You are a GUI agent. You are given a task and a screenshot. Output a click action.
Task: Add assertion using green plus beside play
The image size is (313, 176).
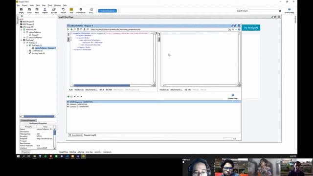click(x=71, y=29)
